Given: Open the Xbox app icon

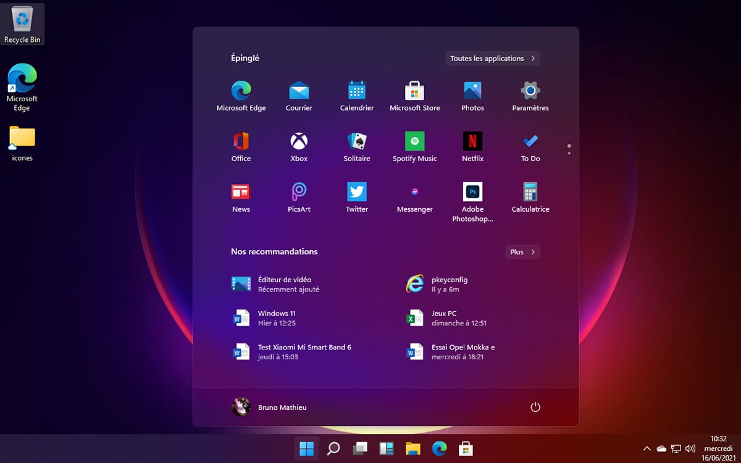Looking at the screenshot, I should coord(299,141).
